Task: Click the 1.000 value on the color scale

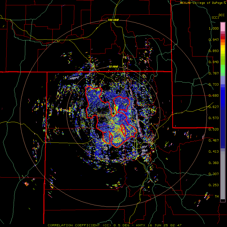Action: click(214, 28)
